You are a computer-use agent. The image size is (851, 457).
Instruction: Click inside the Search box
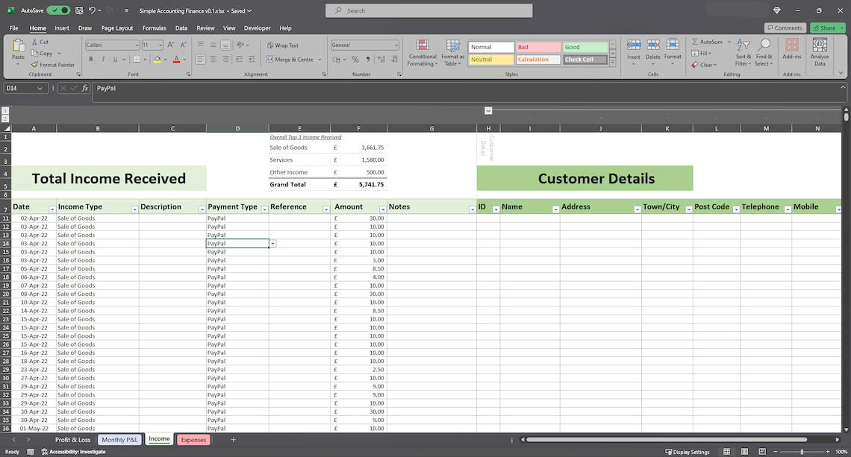[x=428, y=10]
